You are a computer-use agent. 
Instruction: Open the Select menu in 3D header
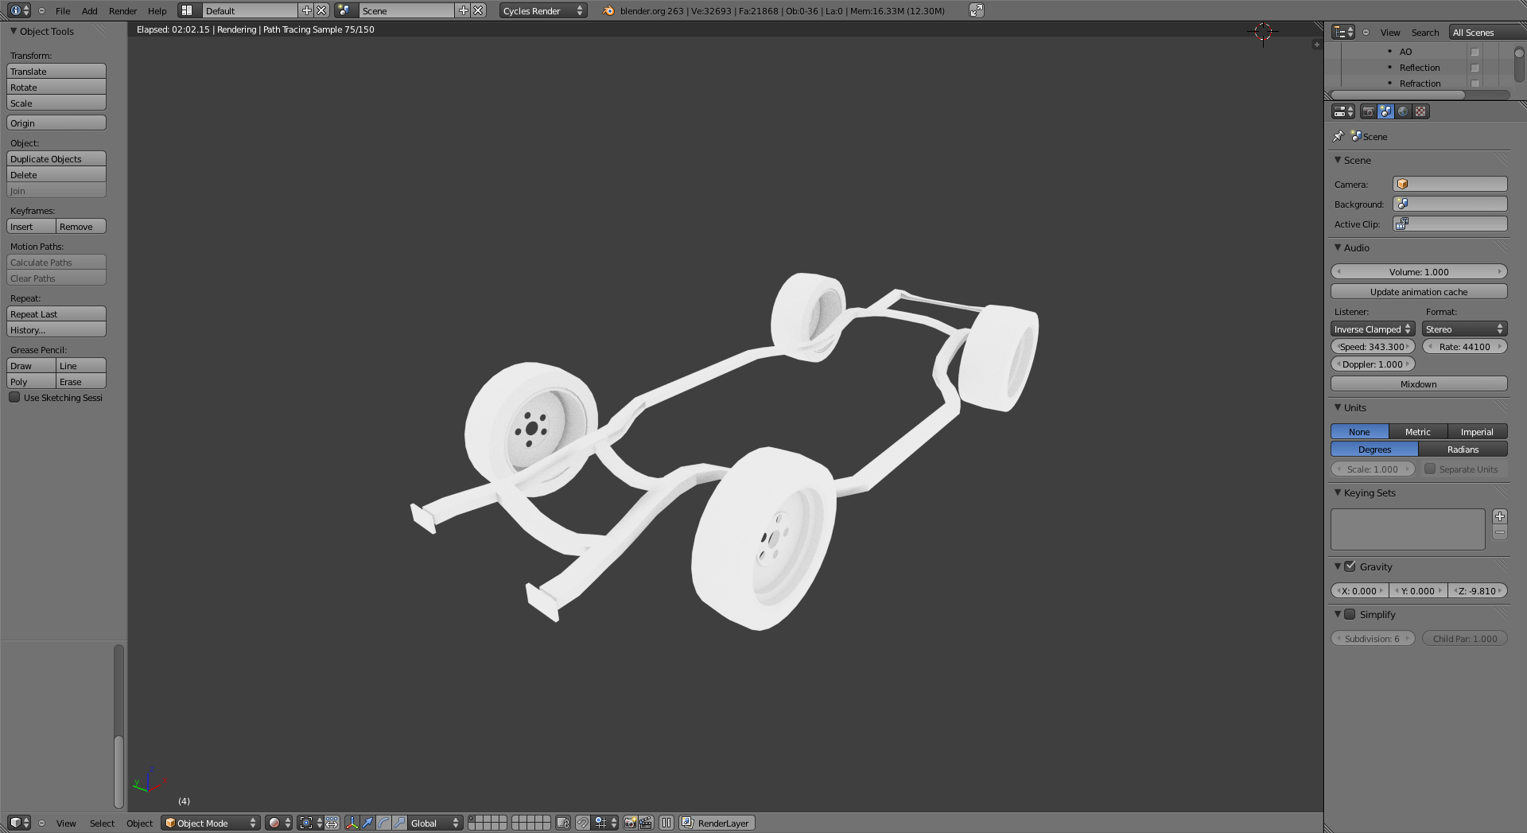(102, 823)
